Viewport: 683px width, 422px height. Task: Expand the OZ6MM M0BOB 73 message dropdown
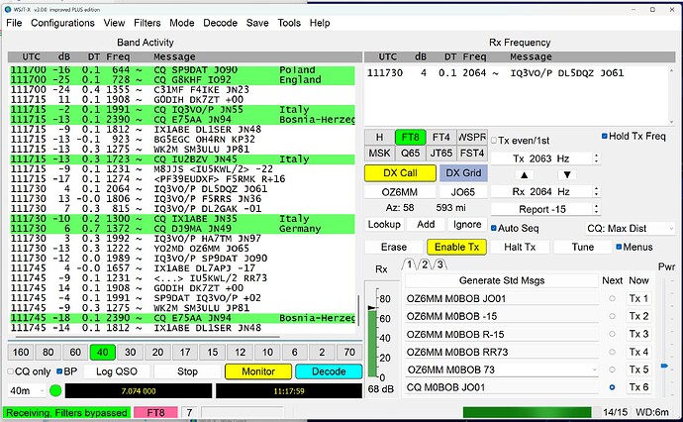(594, 369)
